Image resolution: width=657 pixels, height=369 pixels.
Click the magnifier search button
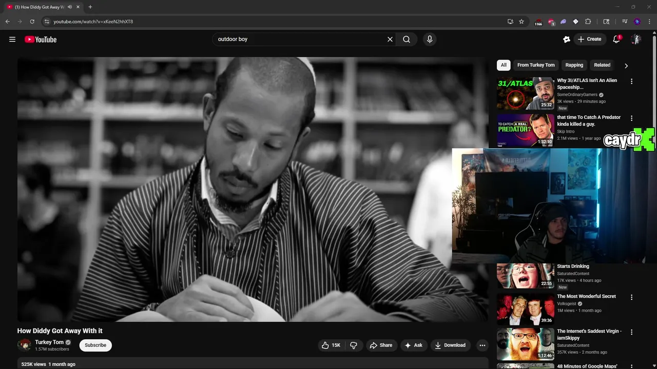pyautogui.click(x=407, y=39)
